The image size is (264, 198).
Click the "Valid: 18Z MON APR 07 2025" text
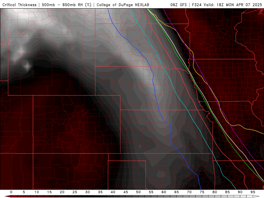click(233, 5)
